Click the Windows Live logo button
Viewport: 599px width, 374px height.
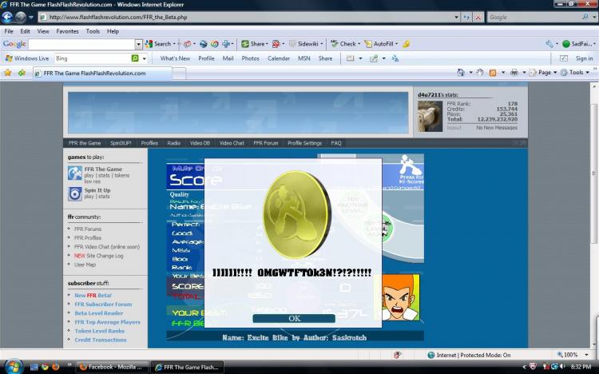(x=27, y=58)
